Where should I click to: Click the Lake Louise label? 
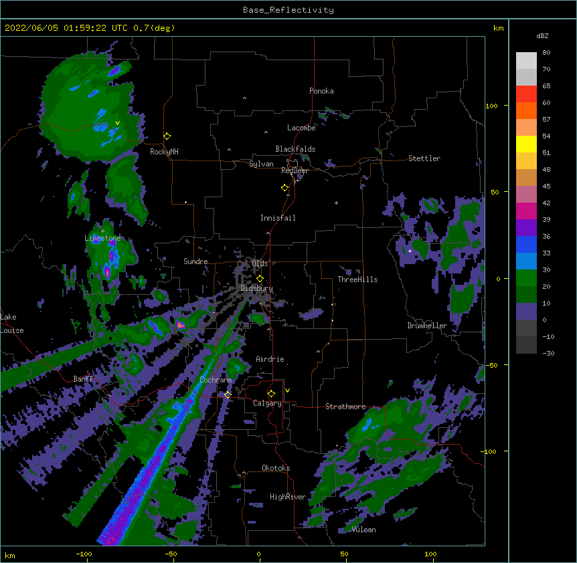tap(12, 324)
